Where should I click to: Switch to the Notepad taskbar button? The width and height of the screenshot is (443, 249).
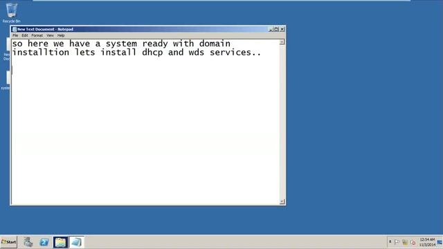coord(76,242)
